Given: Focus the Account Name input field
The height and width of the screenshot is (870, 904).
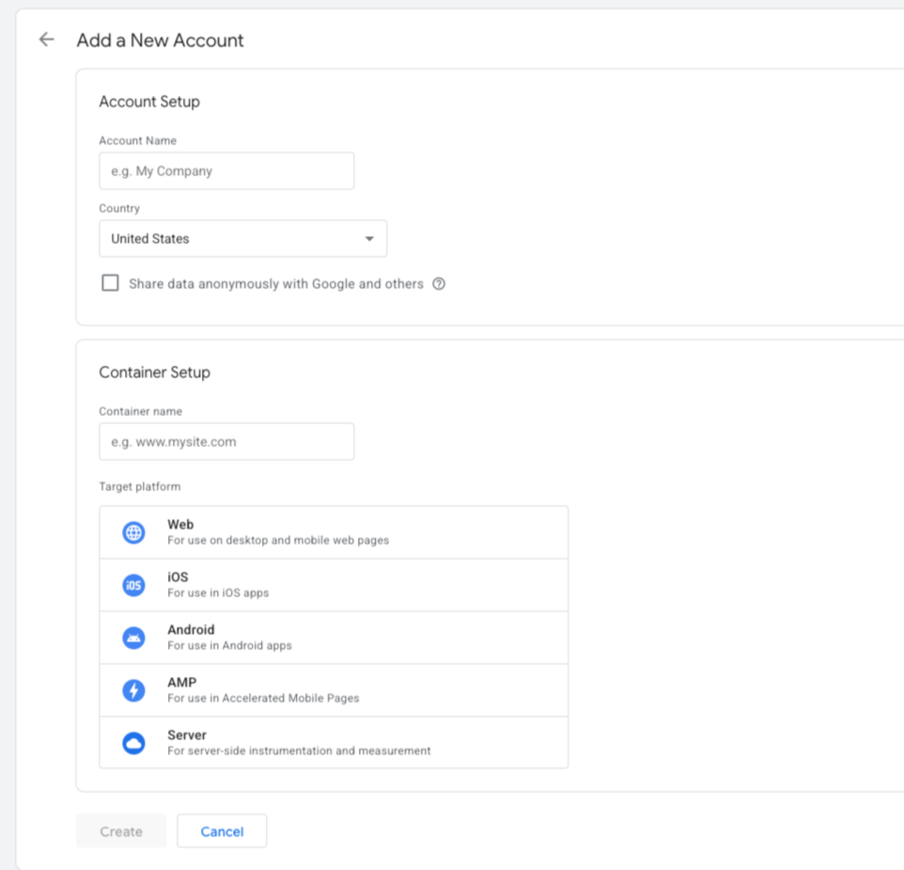Looking at the screenshot, I should (x=226, y=170).
